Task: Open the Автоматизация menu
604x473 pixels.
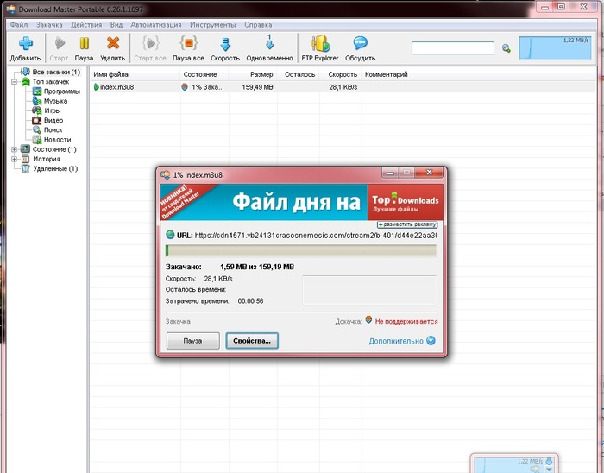Action: pyautogui.click(x=156, y=25)
